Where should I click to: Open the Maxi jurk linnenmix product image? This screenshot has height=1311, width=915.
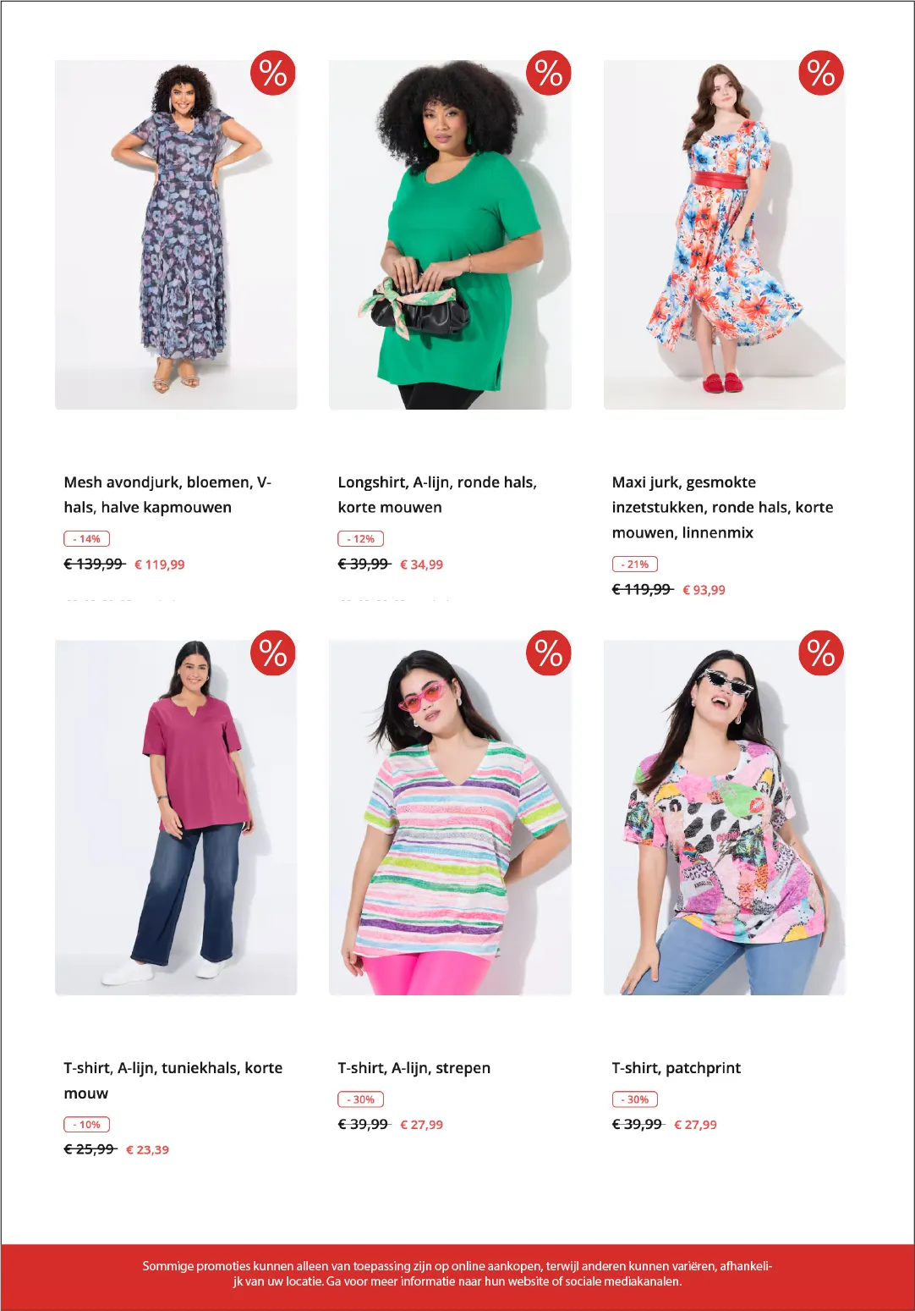click(725, 234)
